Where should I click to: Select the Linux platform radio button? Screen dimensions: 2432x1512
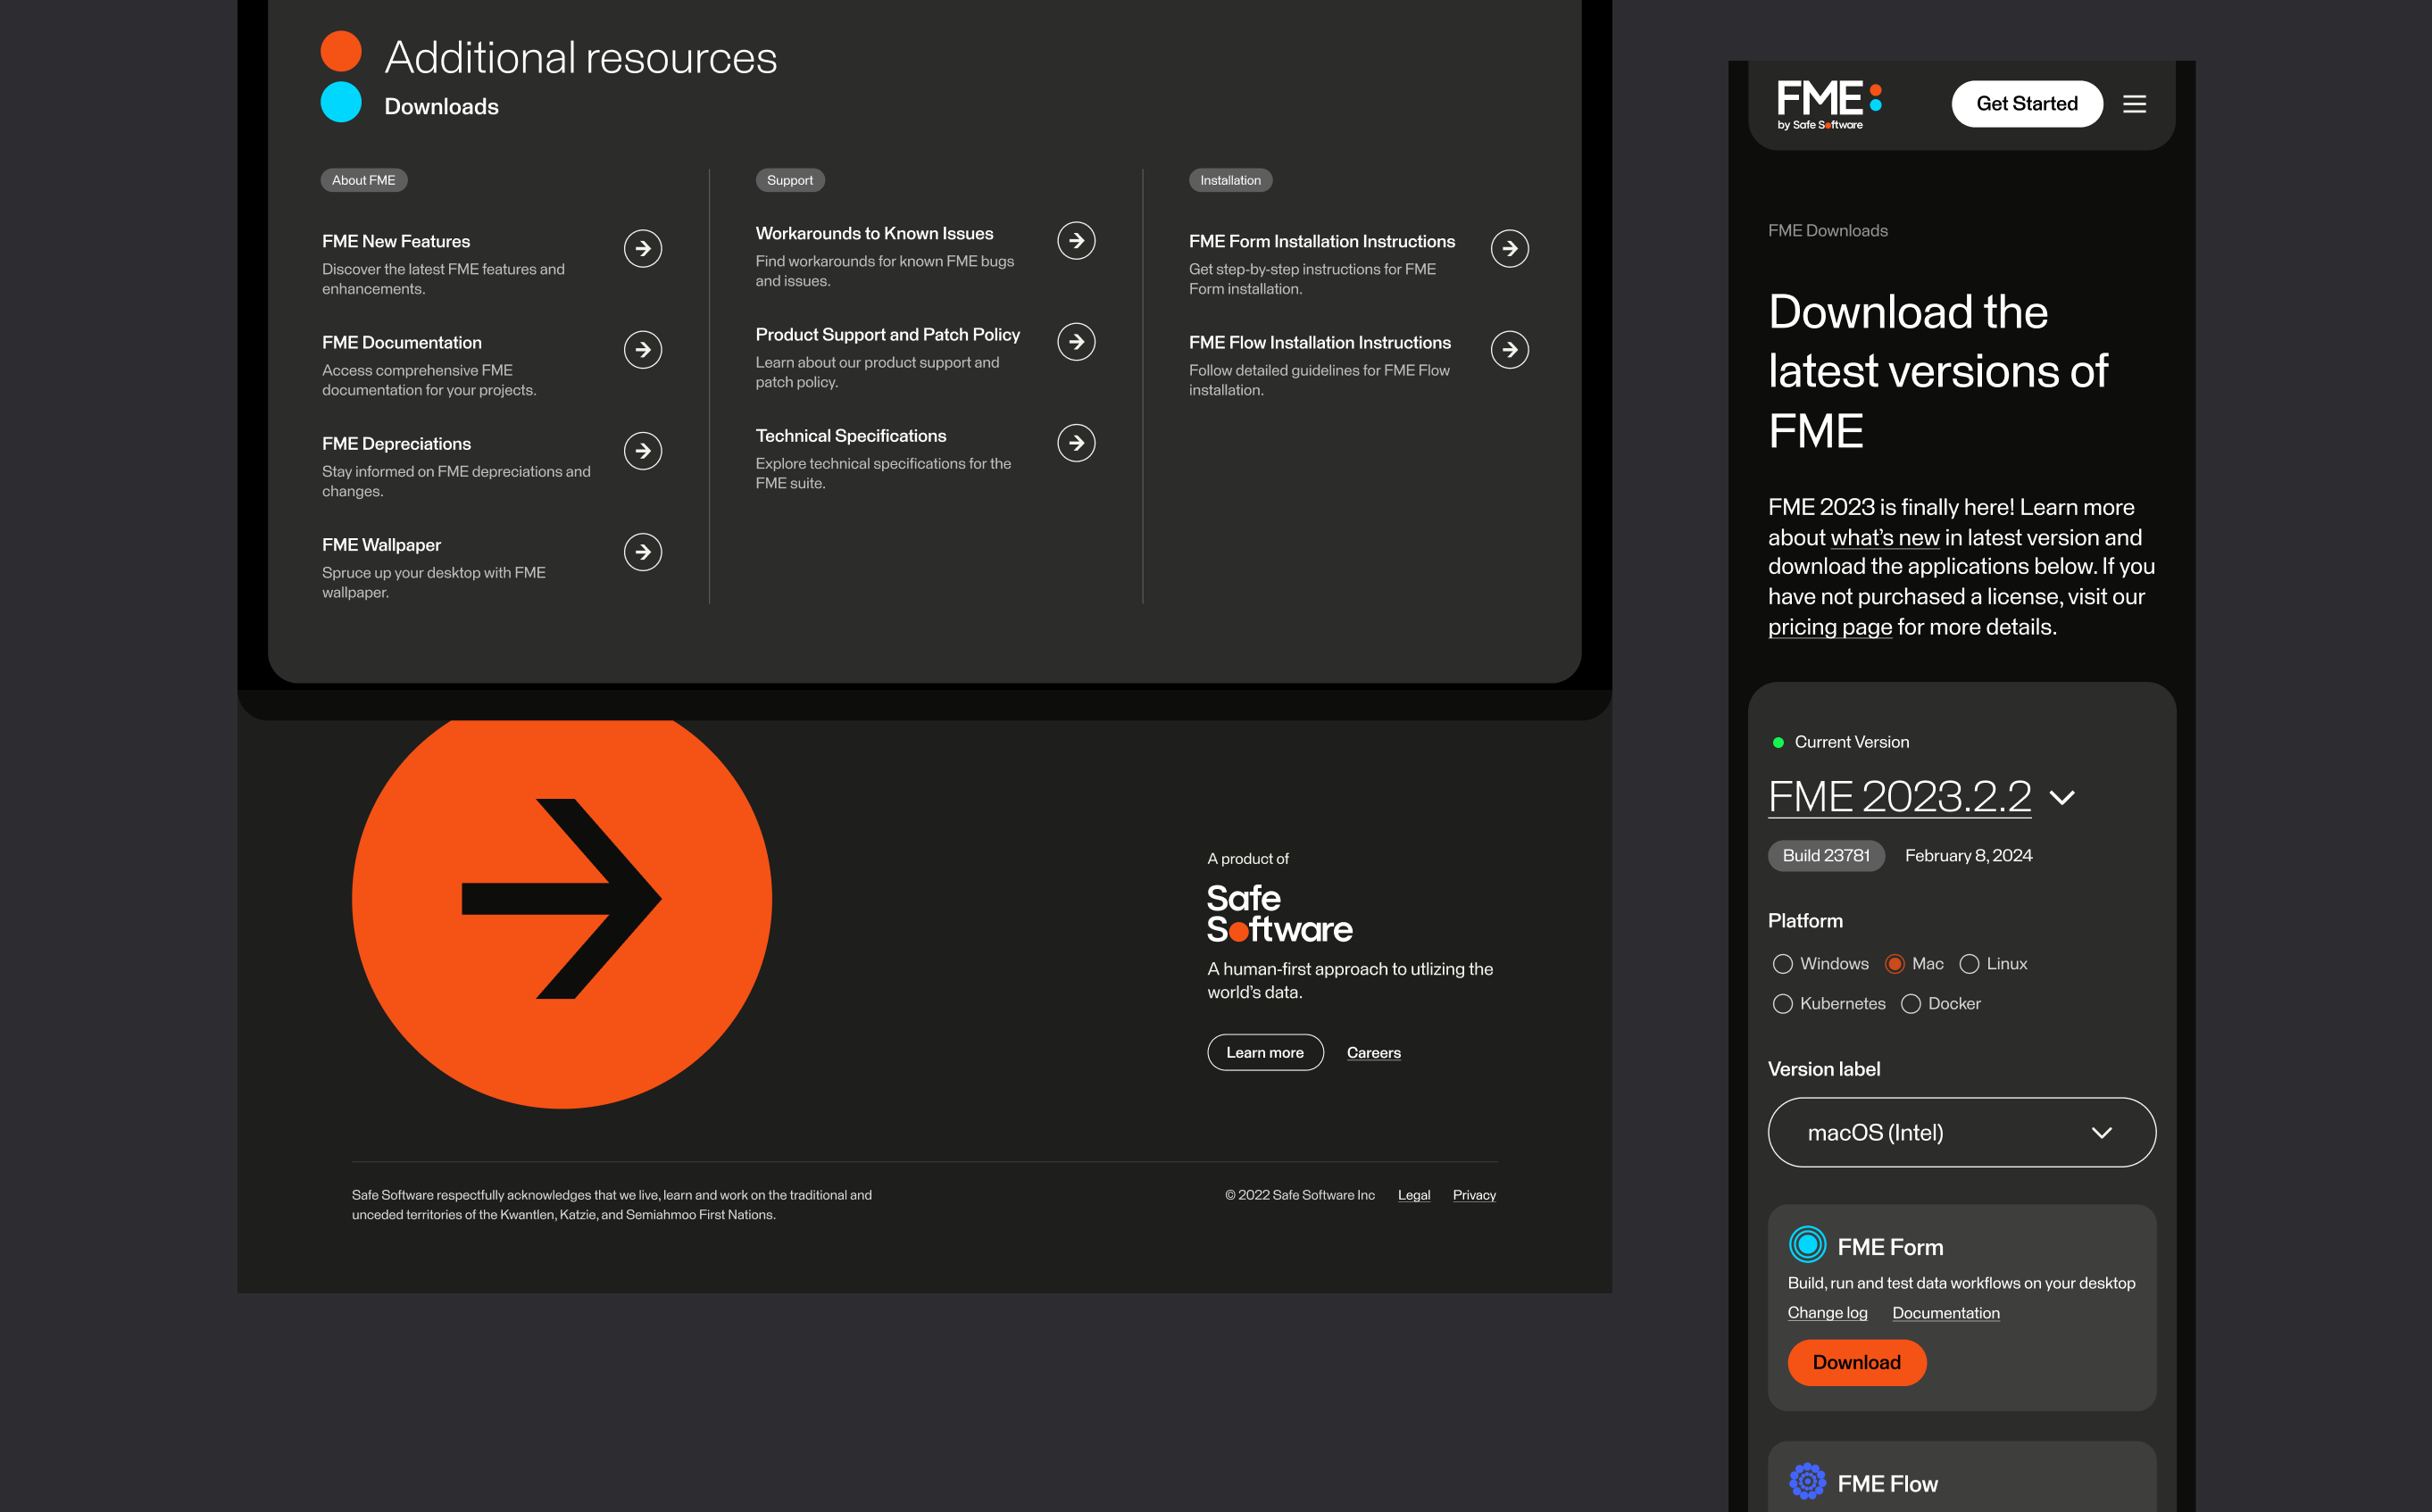pos(1969,964)
